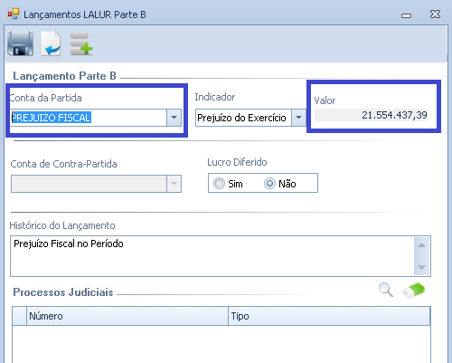Click inside the Histórico do Lançamento text box
The width and height of the screenshot is (452, 363).
pos(212,256)
